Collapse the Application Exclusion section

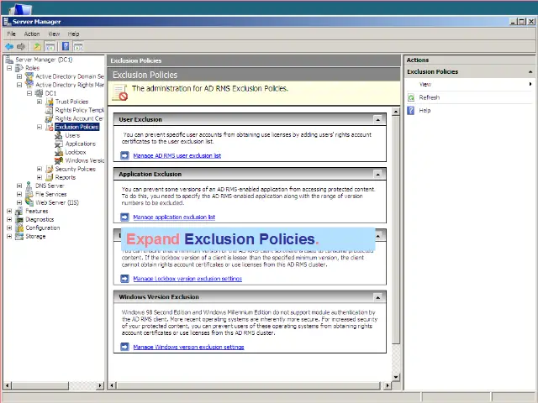377,174
